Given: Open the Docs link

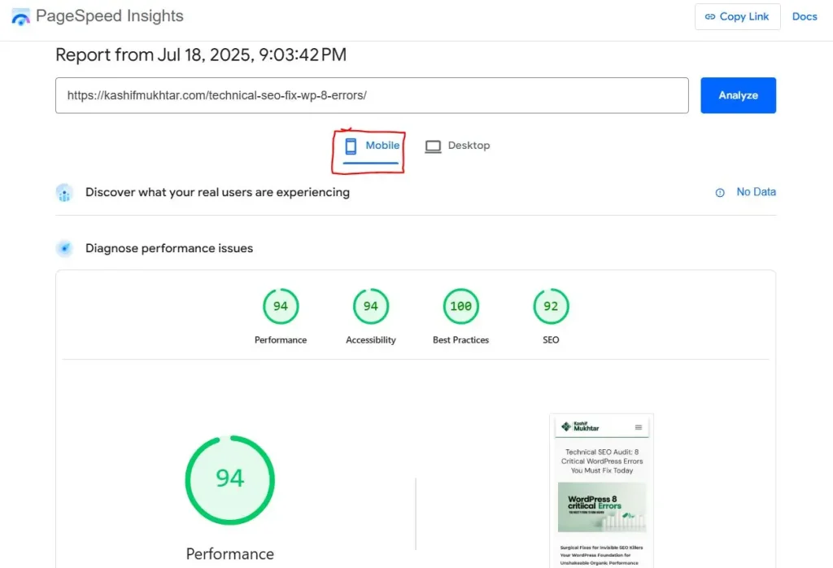Looking at the screenshot, I should pos(804,16).
